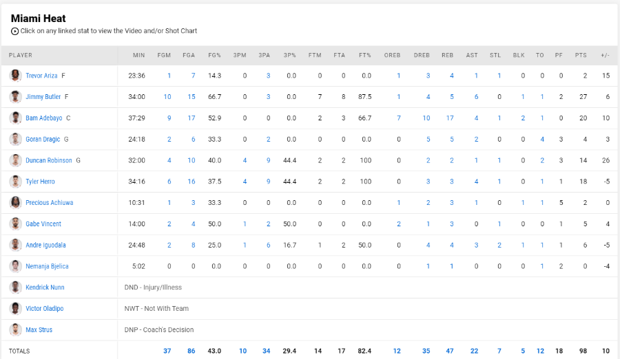Viewport: 620px width, 359px height.
Task: Click Gabe Vincent's player photo
Action: pos(15,224)
